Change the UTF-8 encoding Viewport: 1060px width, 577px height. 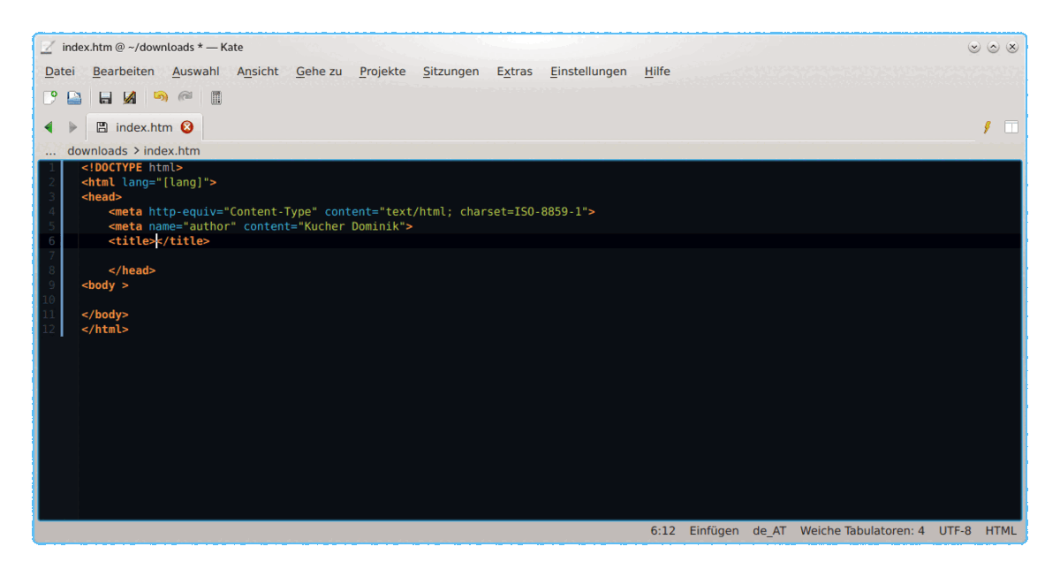(x=955, y=531)
